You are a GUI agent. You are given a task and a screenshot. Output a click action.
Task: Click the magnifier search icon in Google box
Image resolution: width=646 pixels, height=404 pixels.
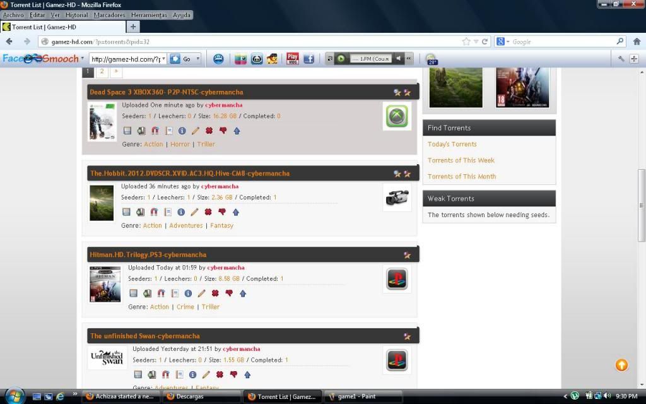pos(620,41)
